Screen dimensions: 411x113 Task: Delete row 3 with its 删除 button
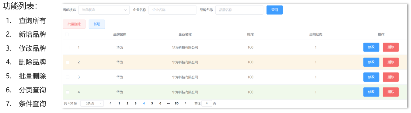point(391,77)
